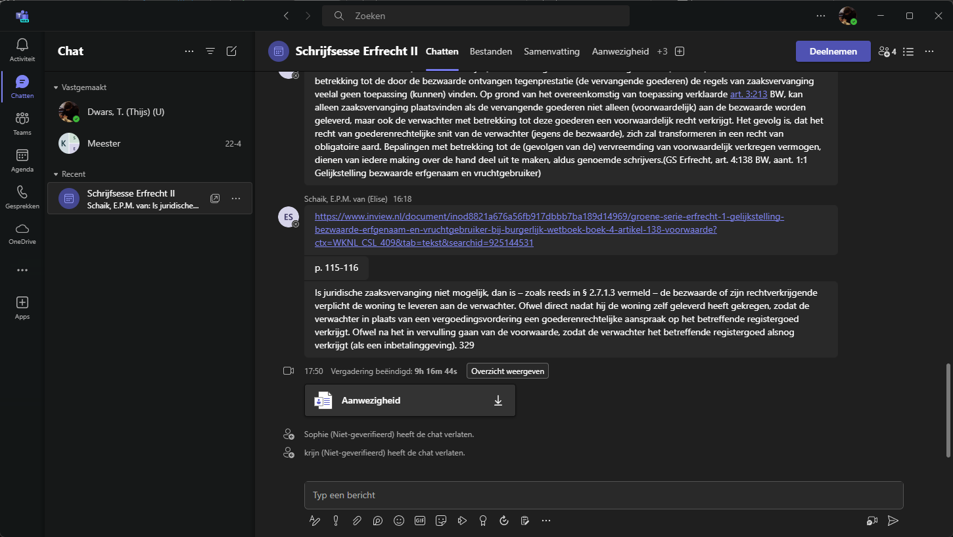Send the message with arrow icon
953x537 pixels.
click(x=893, y=521)
